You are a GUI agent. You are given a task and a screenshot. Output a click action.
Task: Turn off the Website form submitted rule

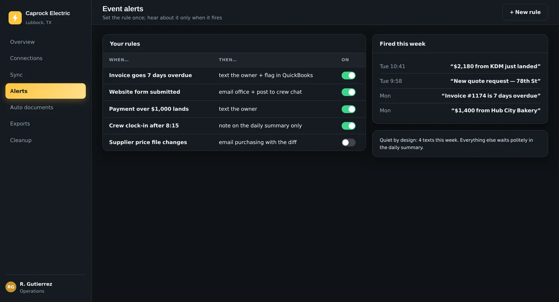(349, 92)
